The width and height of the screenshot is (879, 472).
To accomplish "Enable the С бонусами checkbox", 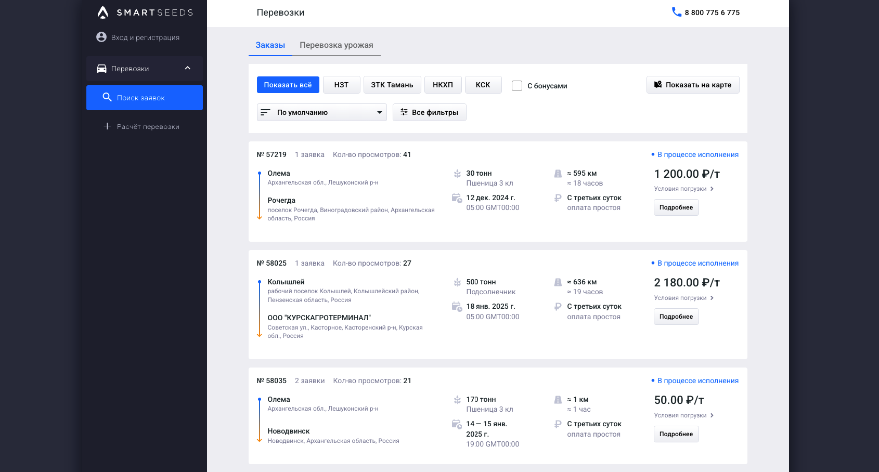I will point(517,86).
